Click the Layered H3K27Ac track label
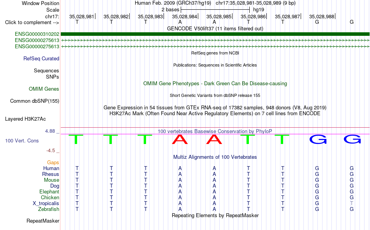 pos(25,119)
